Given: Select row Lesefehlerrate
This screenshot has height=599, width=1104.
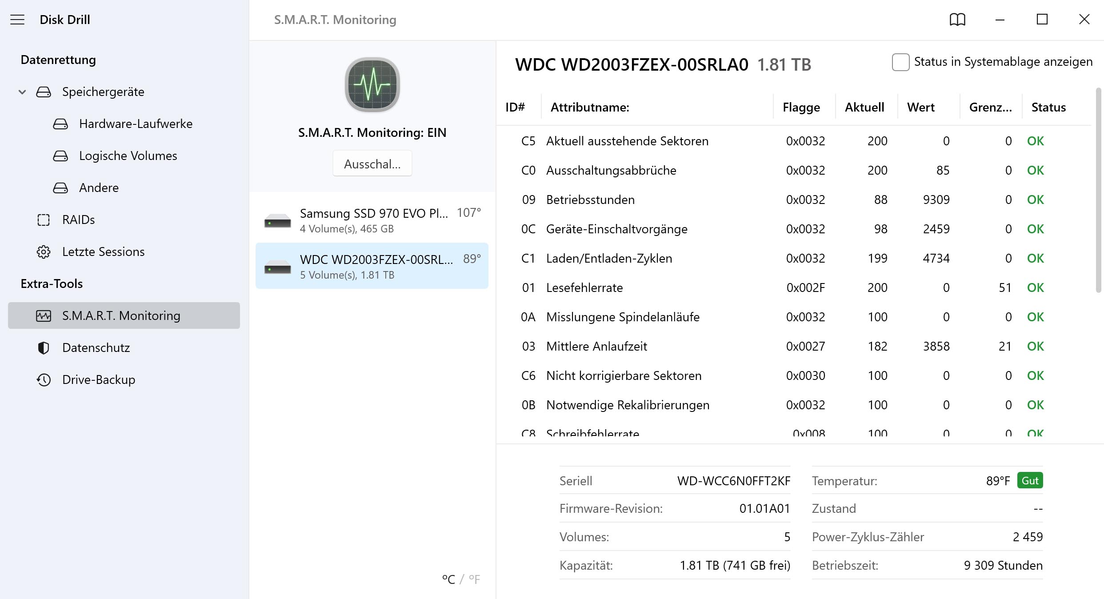Looking at the screenshot, I should [794, 288].
